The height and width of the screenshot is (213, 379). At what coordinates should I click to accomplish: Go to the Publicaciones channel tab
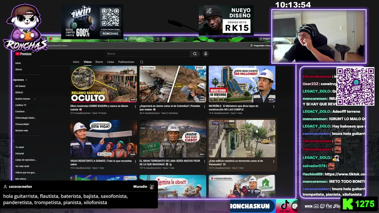click(126, 62)
